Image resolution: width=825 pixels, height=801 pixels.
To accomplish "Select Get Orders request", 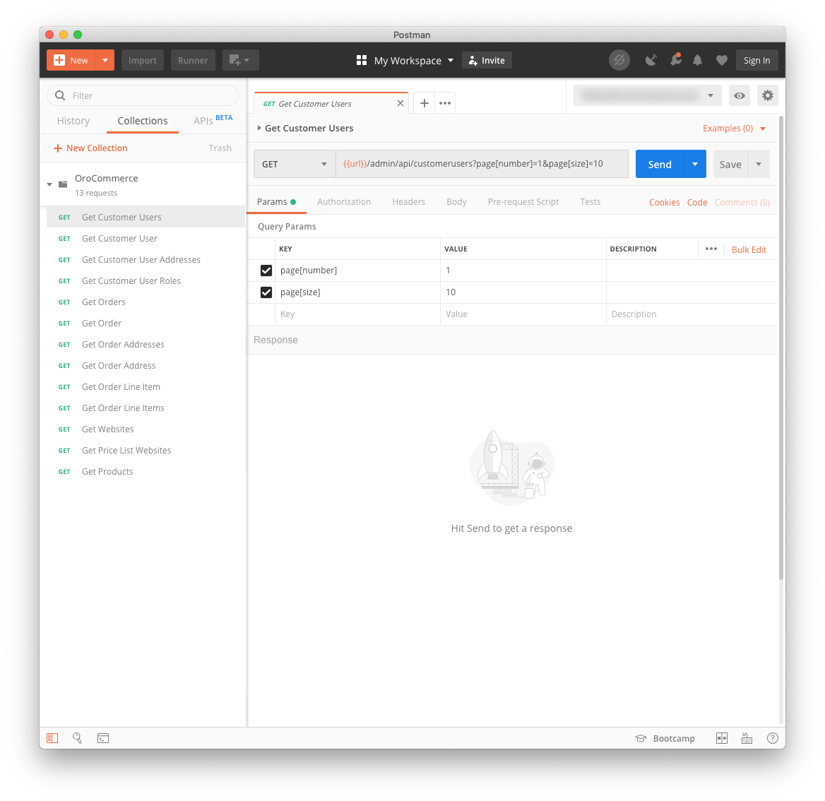I will tap(146, 302).
